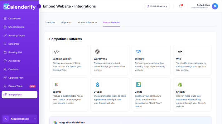Collapse the sidebar with arrow toggle
This screenshot has height=124, width=222.
(39, 6)
